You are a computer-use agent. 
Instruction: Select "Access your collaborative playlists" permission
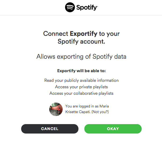tap(81, 93)
